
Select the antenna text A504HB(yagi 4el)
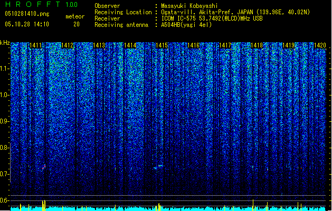pyautogui.click(x=186, y=25)
